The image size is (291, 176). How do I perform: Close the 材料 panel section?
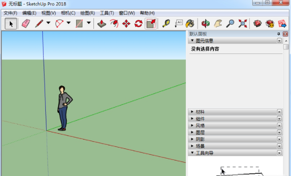[x=279, y=112]
